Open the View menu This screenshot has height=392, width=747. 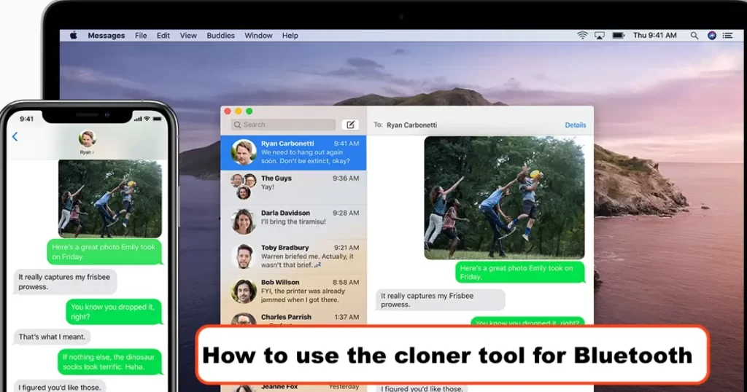(188, 36)
